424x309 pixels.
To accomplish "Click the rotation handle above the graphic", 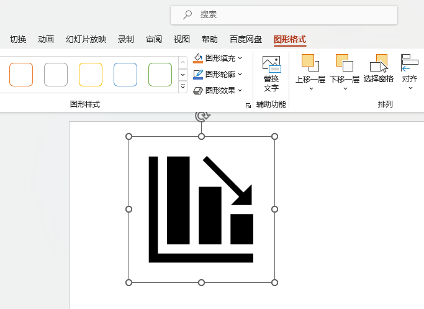I will [202, 116].
